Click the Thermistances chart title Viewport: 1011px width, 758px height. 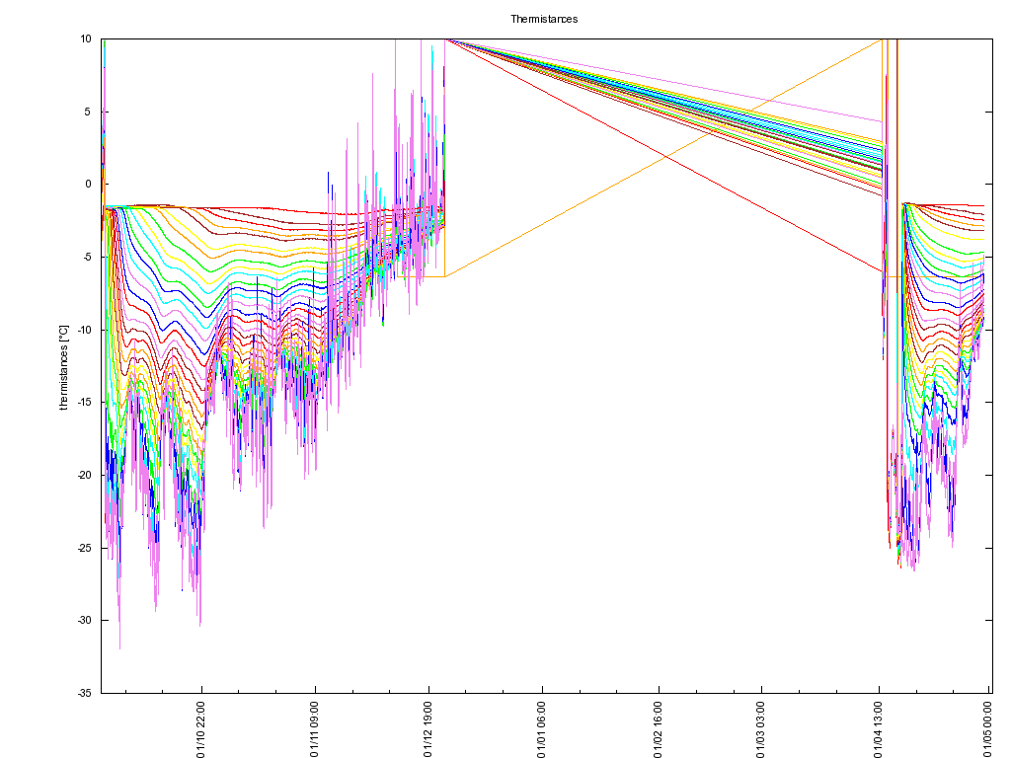pos(544,19)
